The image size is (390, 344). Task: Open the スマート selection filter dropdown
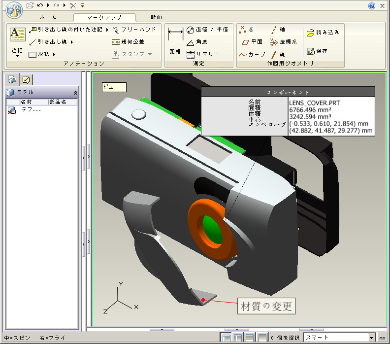(371, 338)
